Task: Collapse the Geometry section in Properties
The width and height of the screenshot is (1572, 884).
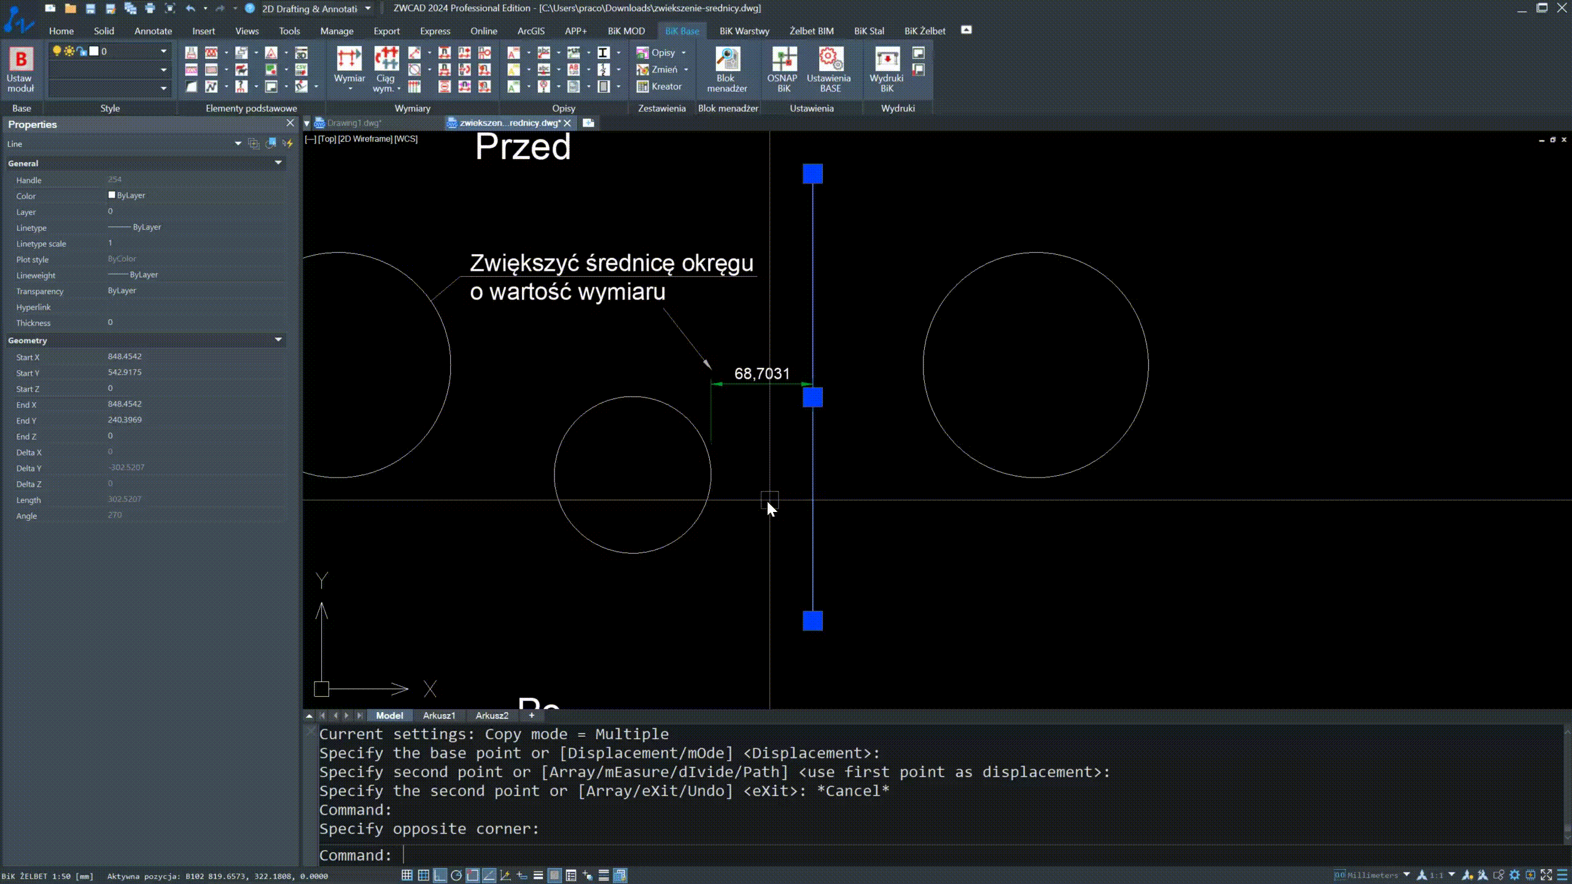Action: click(278, 339)
